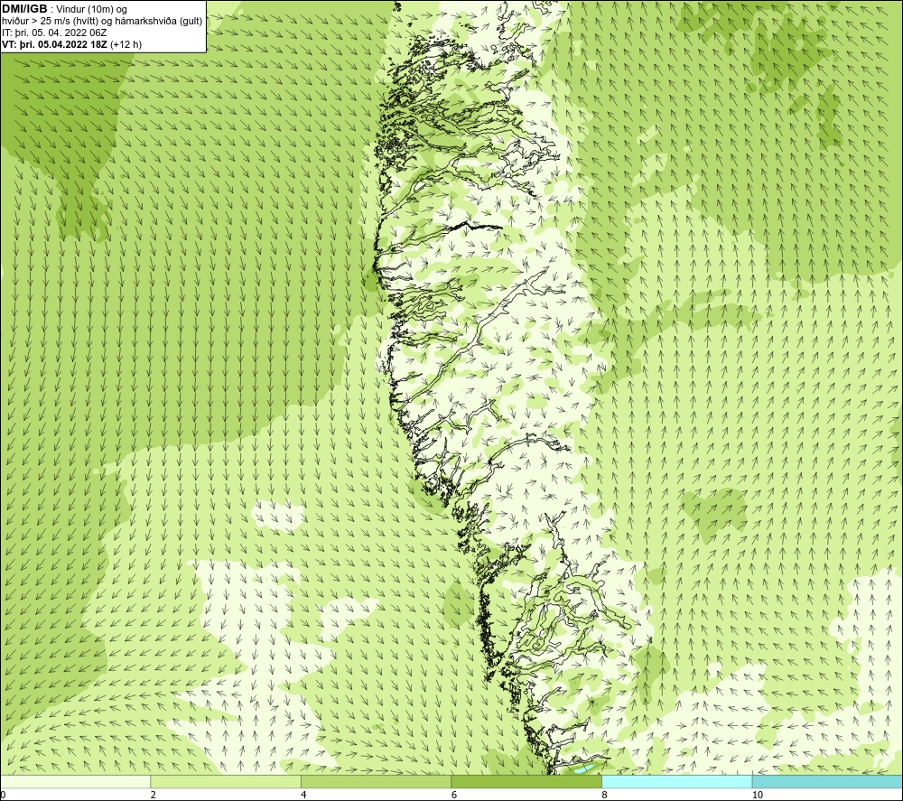
Task: Click the scale label '6'
Action: pos(454,795)
